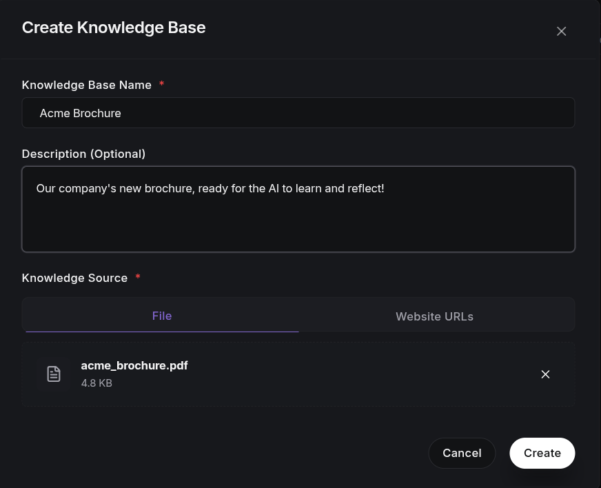The height and width of the screenshot is (488, 601).
Task: Close the Create Knowledge Base dialog
Action: (561, 32)
